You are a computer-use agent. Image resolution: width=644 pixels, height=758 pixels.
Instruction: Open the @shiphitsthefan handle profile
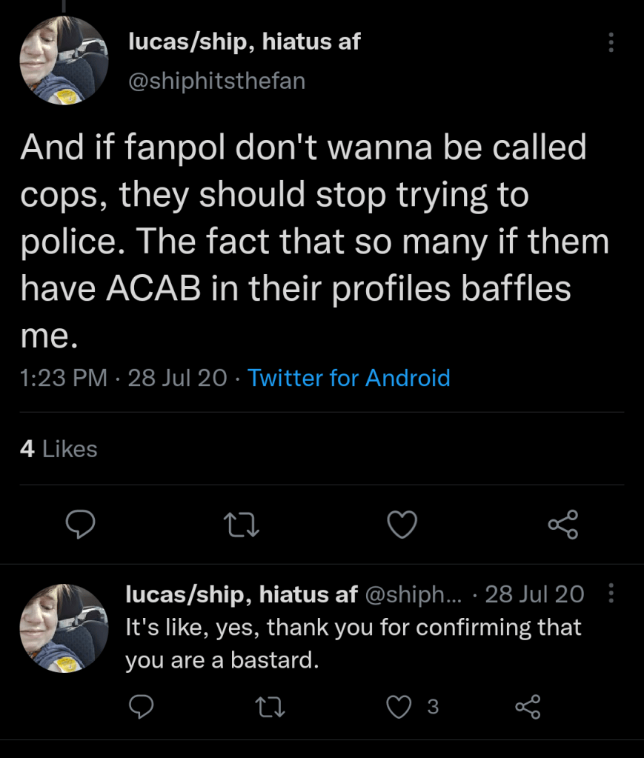pos(216,80)
